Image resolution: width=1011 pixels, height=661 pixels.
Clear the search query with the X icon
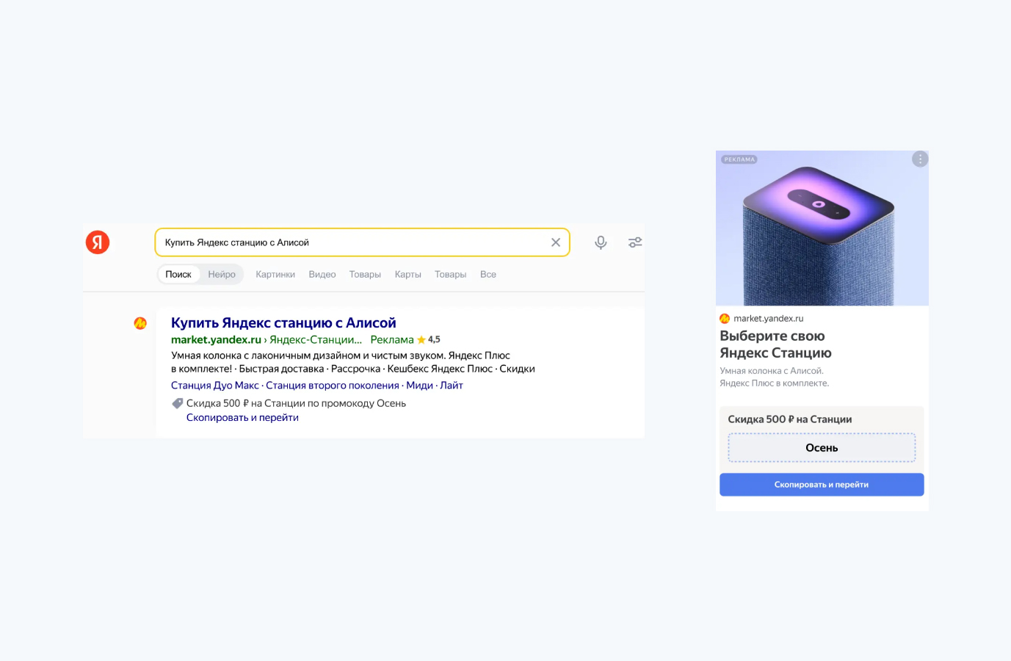tap(556, 242)
